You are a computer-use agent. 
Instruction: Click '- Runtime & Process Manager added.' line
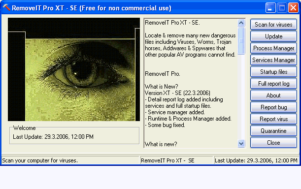188,119
